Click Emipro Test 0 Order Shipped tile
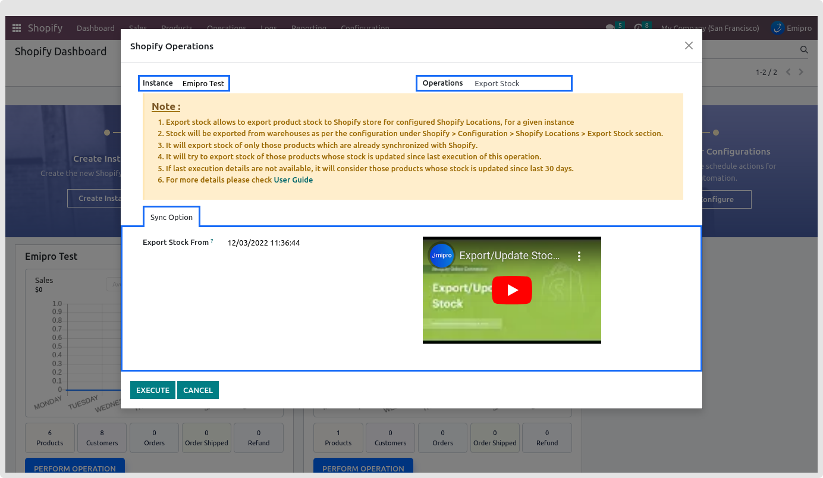This screenshot has width=823, height=478. click(206, 438)
